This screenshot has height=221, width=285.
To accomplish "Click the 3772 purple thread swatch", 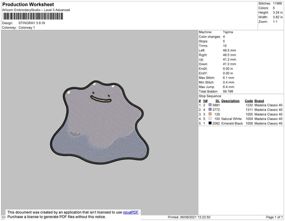I will (210, 110).
